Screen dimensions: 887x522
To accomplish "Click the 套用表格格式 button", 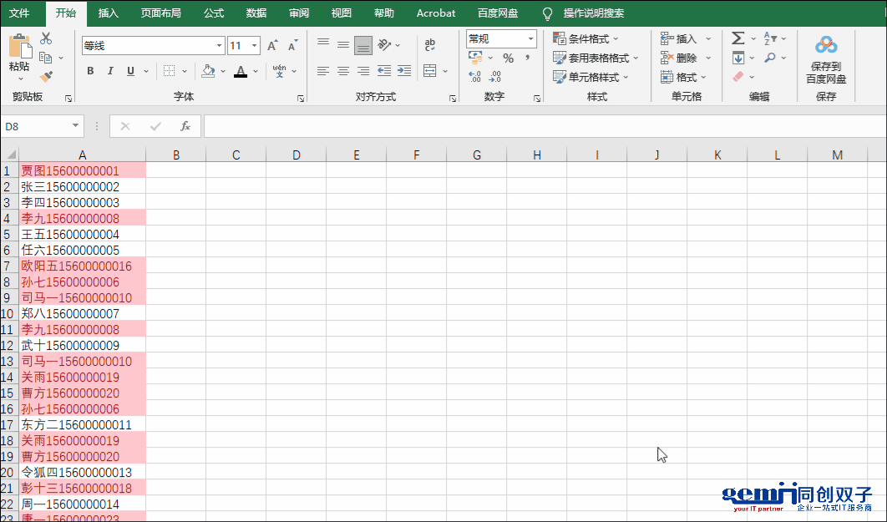I will 596,58.
